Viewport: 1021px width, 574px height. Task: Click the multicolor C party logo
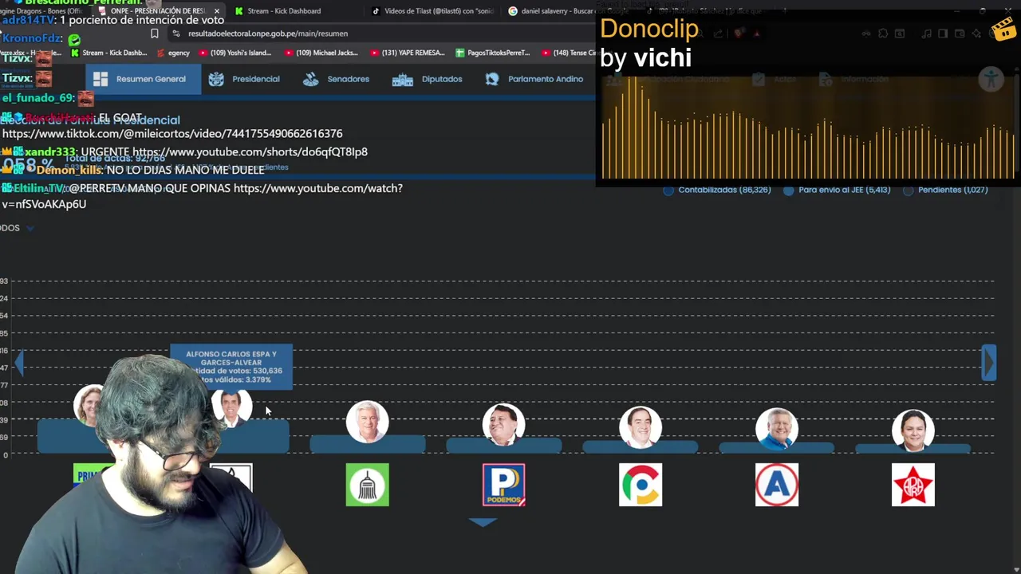[x=641, y=485]
